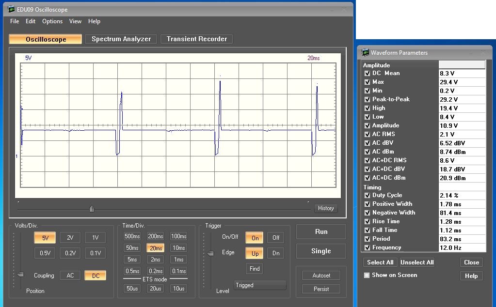Set coupling to AC
This screenshot has height=307, width=496.
coord(70,276)
